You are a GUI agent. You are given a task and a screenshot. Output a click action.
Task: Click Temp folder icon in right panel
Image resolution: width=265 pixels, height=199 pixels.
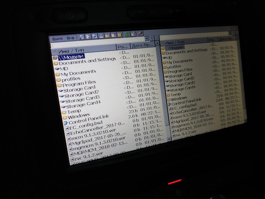(168, 95)
